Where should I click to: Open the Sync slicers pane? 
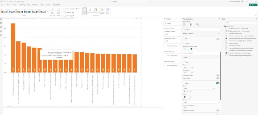[x=107, y=11]
